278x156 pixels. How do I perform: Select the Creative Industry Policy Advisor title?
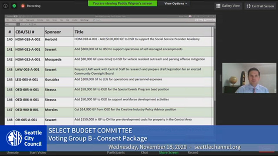coord(143,112)
